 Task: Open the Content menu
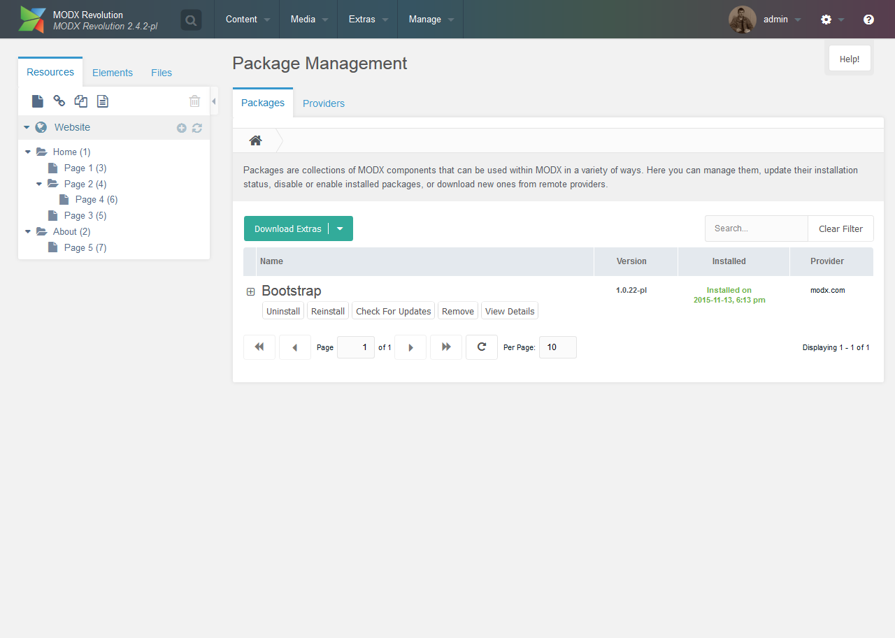pyautogui.click(x=248, y=20)
